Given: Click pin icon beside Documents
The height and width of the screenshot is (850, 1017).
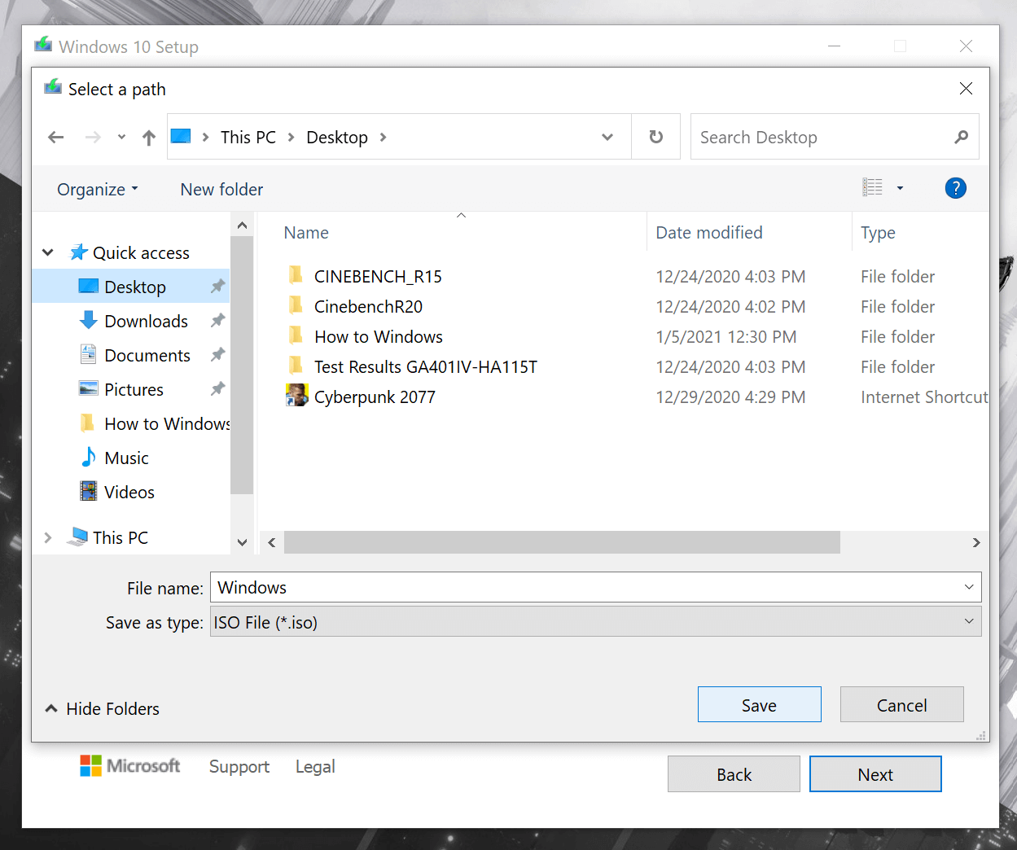Looking at the screenshot, I should (217, 355).
